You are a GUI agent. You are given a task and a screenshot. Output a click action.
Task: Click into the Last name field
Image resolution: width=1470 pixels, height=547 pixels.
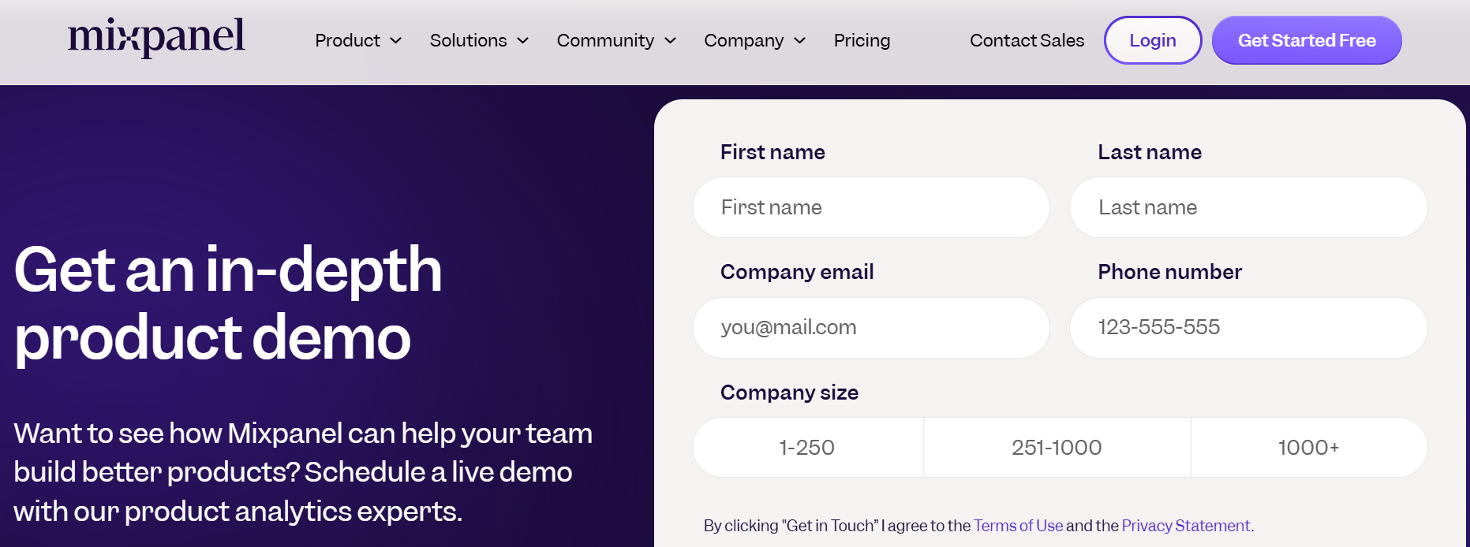pyautogui.click(x=1247, y=207)
